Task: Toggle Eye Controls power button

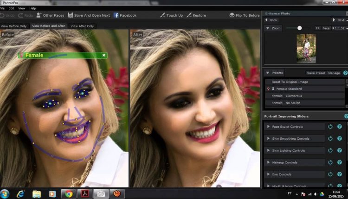Action: point(330,174)
